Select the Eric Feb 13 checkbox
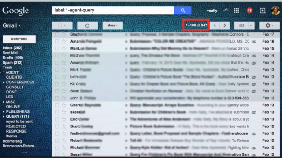The width and height of the screenshot is (282, 158). click(57, 119)
